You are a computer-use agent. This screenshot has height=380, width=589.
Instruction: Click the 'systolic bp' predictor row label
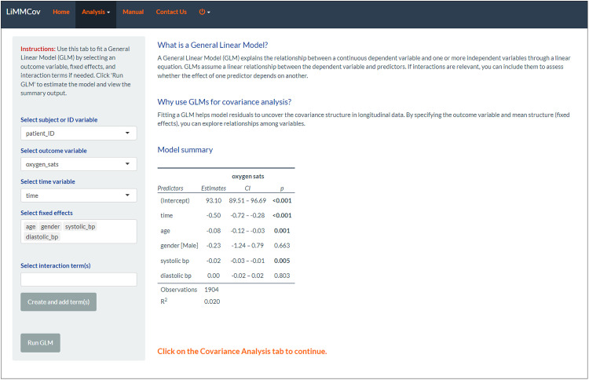[x=174, y=261]
